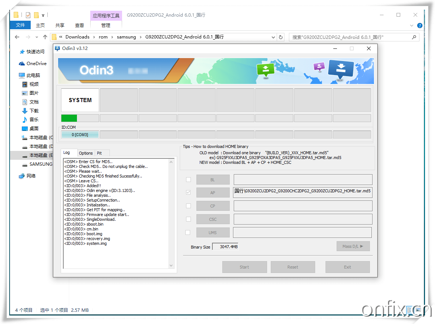This screenshot has height=324, width=435.
Task: Tick the CSC checkbox
Action: pyautogui.click(x=188, y=219)
